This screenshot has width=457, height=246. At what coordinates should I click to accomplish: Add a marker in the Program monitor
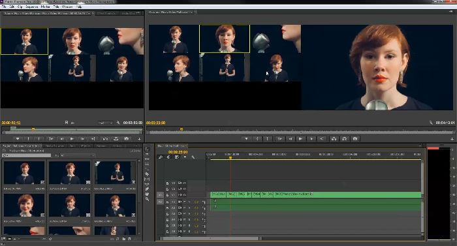(246, 139)
